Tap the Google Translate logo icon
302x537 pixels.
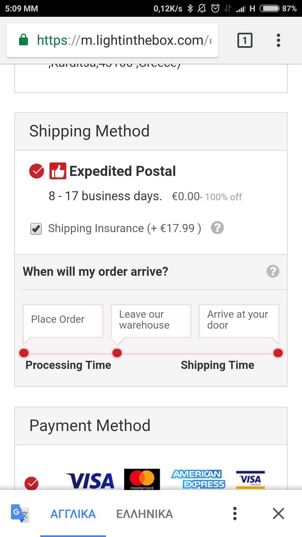tap(20, 514)
